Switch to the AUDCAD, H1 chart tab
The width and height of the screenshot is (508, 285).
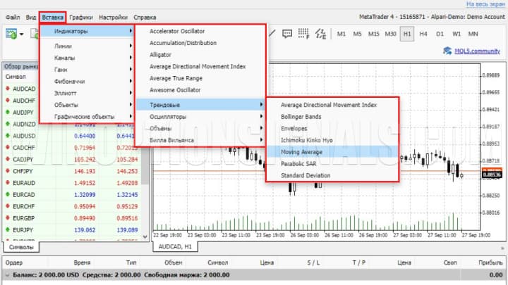175,247
